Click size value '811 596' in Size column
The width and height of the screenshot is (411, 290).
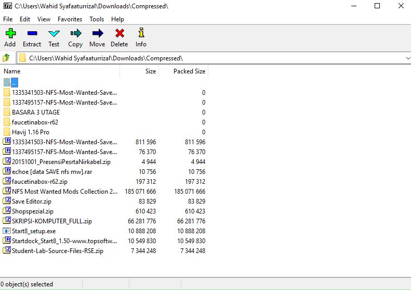point(145,142)
